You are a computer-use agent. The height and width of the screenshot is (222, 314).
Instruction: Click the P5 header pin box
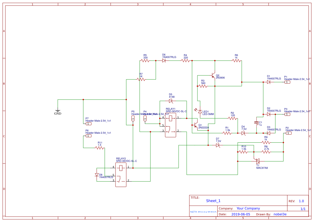point(133,118)
